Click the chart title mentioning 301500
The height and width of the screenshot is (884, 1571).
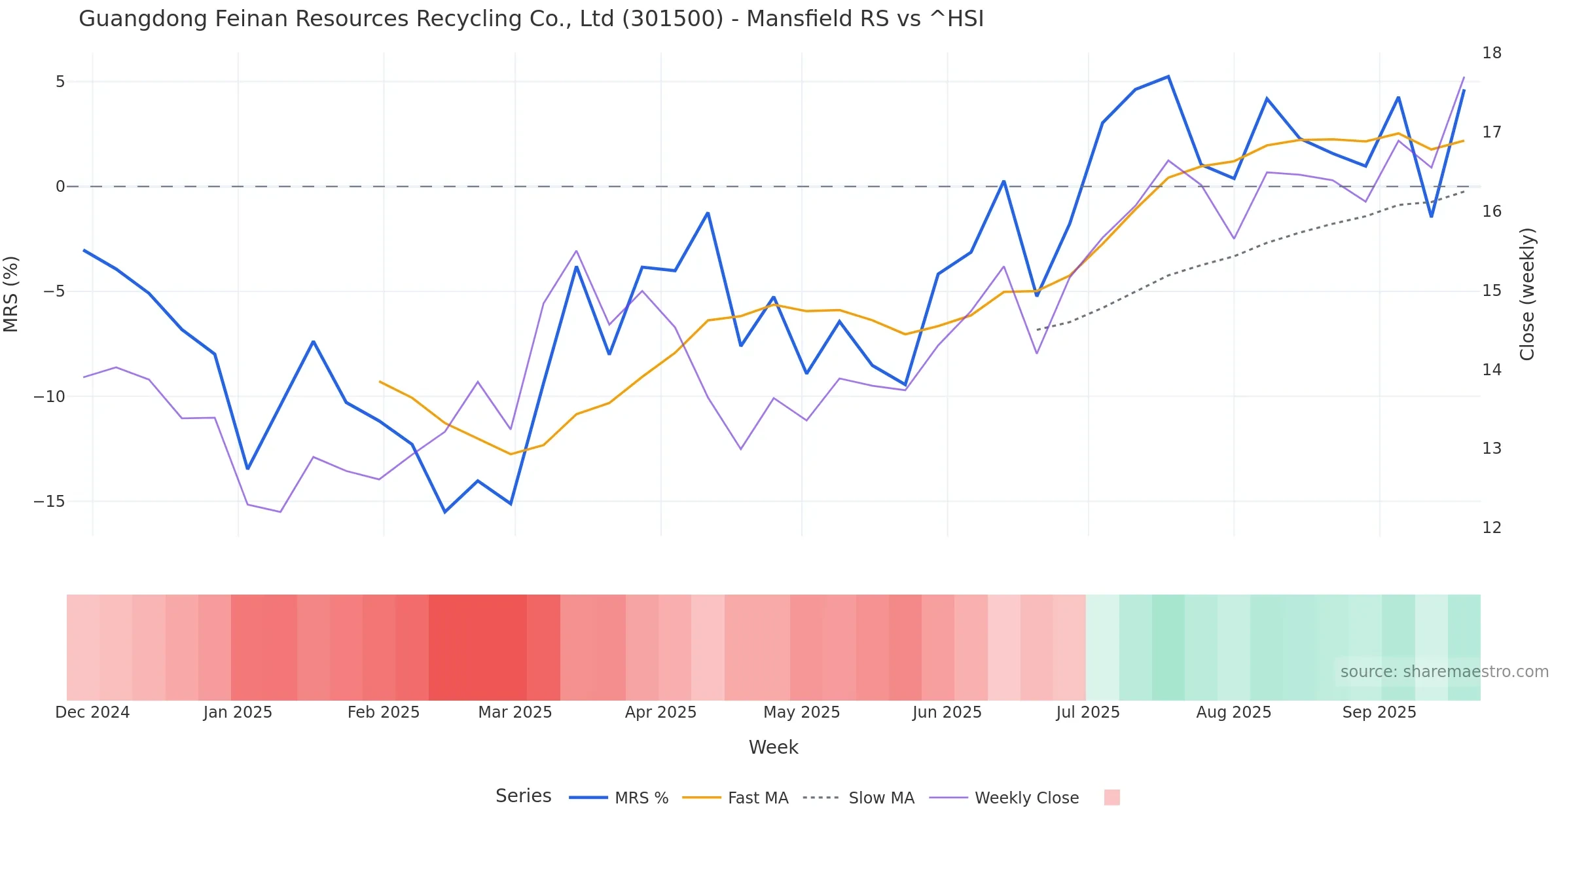(531, 19)
